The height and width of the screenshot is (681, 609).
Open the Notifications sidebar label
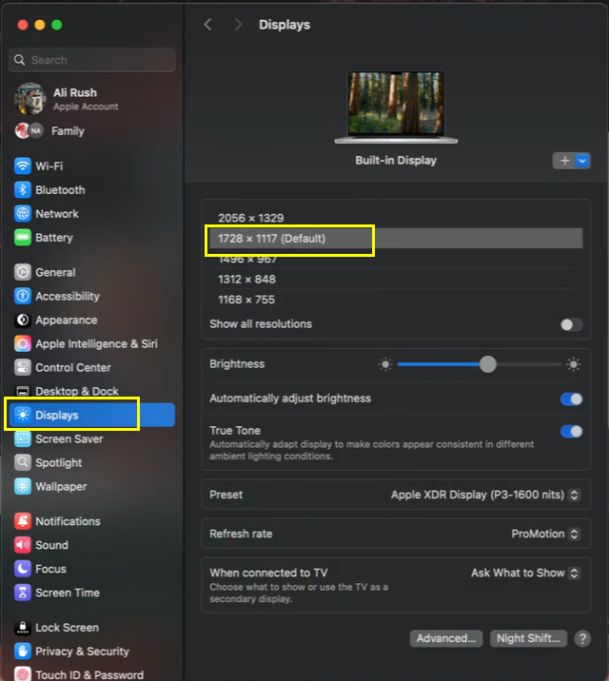coord(68,521)
